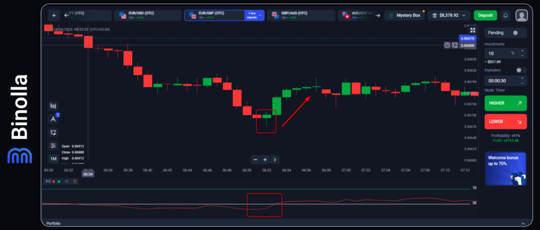Click the green Deposit button

[x=485, y=15]
